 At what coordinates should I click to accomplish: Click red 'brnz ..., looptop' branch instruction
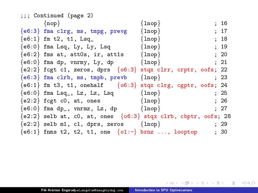(x=169, y=132)
